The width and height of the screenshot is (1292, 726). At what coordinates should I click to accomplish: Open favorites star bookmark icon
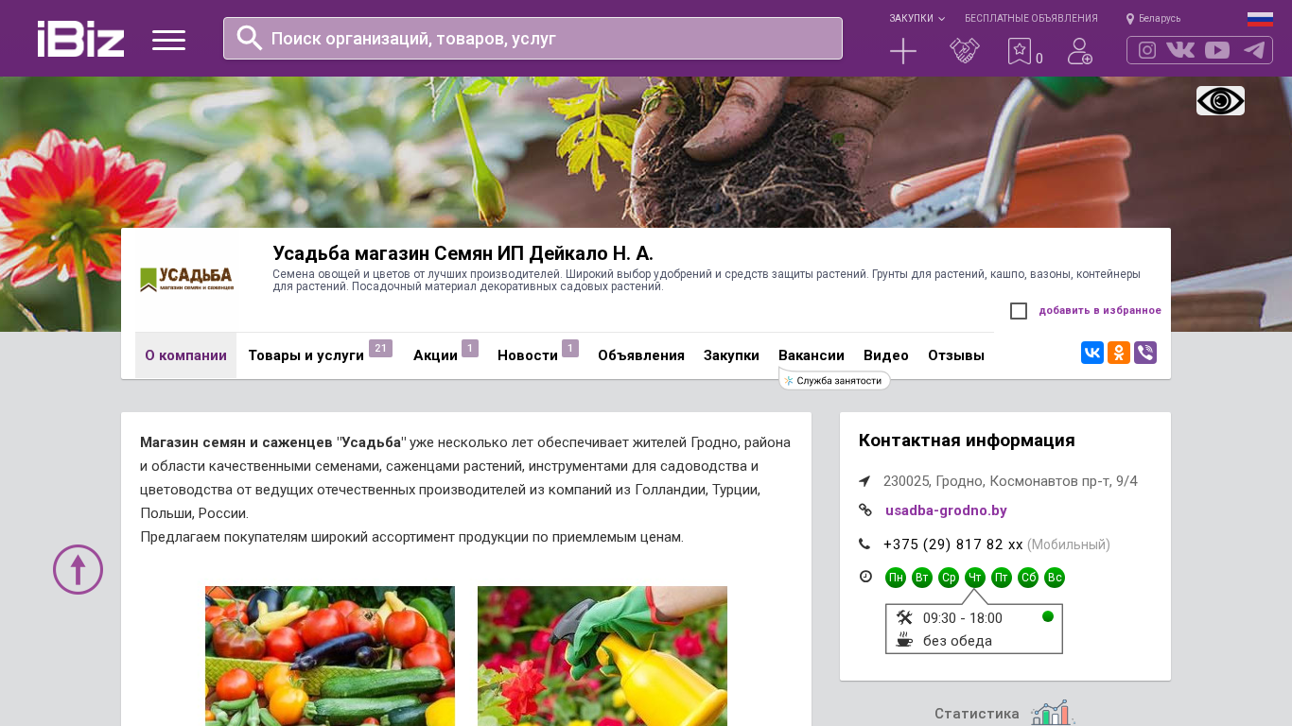[1020, 51]
